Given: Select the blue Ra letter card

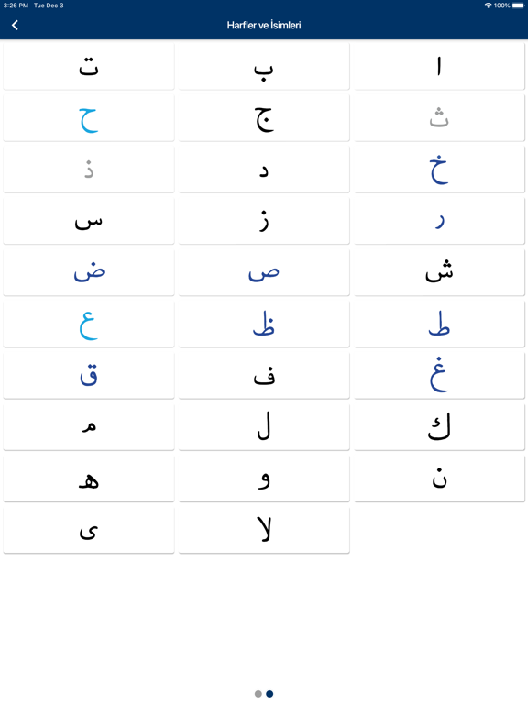Looking at the screenshot, I should 439,221.
